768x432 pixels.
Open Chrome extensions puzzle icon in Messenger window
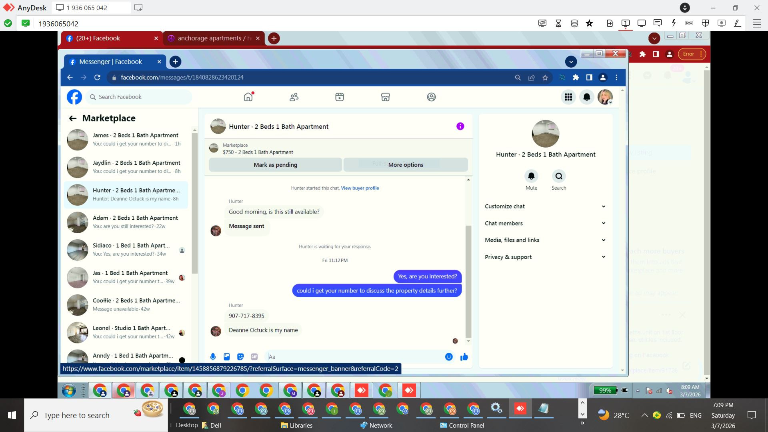pos(576,78)
